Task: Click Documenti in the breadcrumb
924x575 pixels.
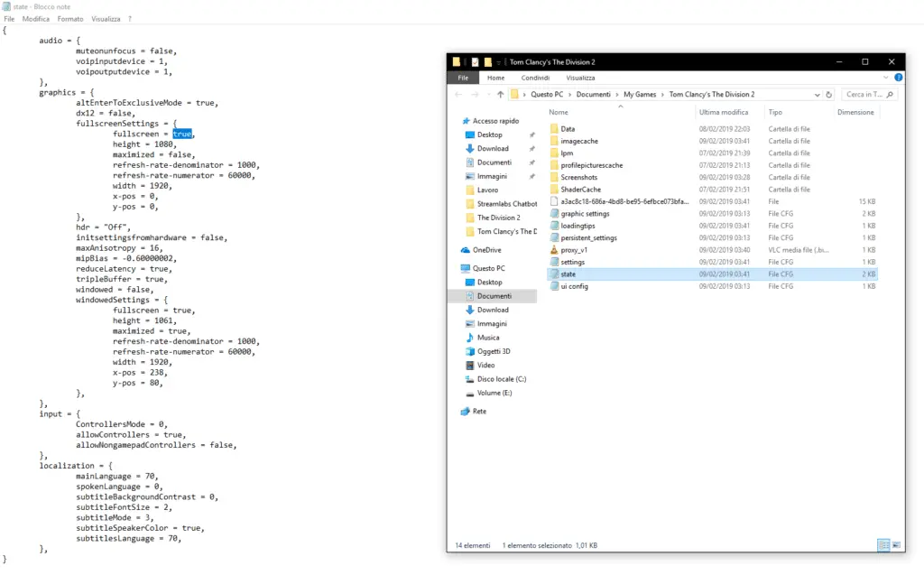Action: [x=594, y=95]
